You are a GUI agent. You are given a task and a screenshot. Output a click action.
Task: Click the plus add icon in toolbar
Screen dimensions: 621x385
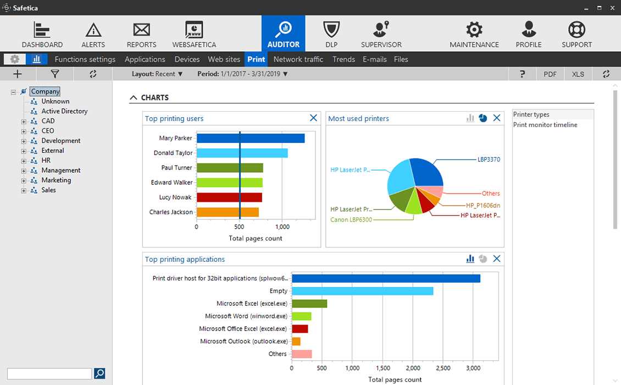(18, 74)
